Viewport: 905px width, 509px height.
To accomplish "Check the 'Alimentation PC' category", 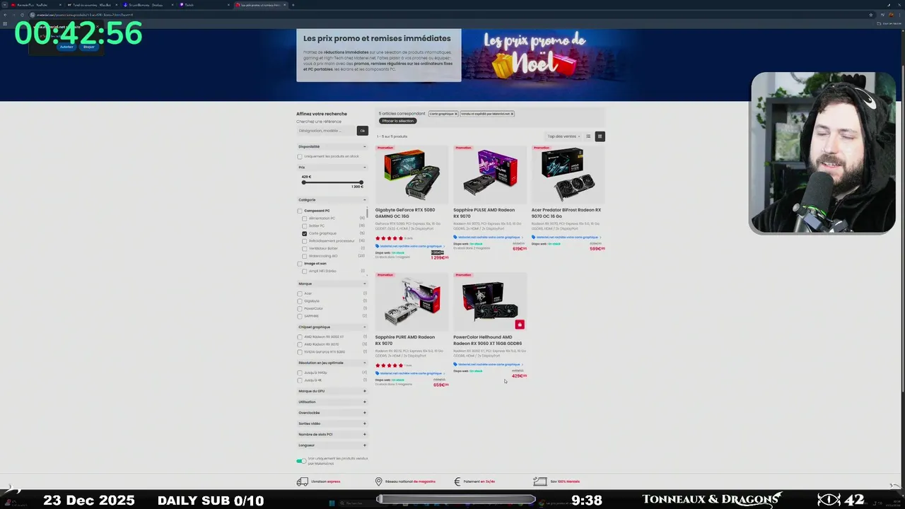I will (305, 218).
